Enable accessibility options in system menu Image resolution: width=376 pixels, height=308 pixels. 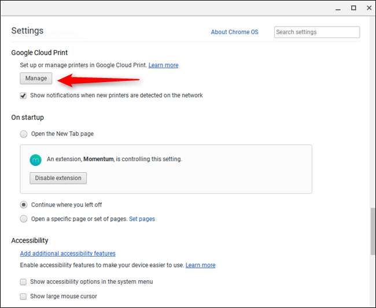pos(24,282)
